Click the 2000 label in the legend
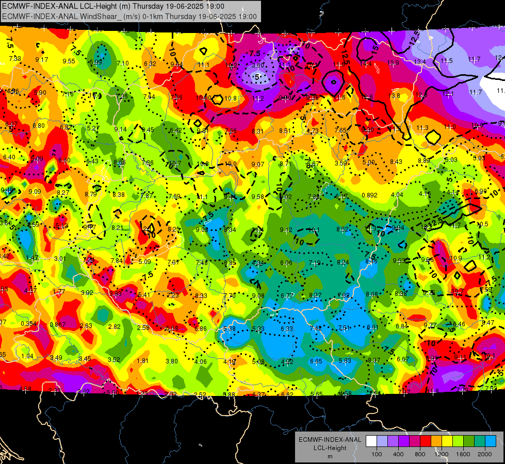The width and height of the screenshot is (505, 464). coord(485,454)
